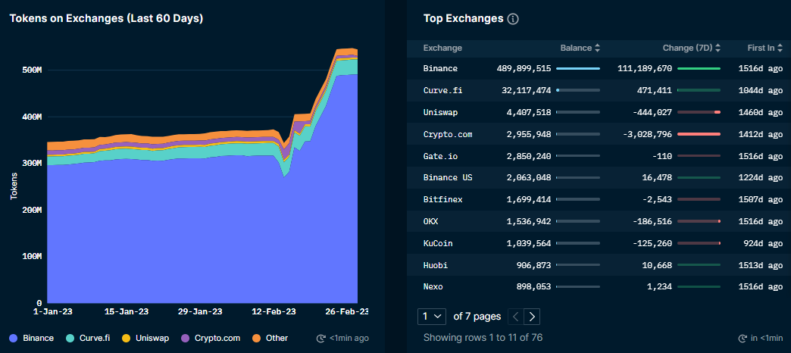Click the Change (7D) header label
The width and height of the screenshot is (791, 353).
tap(687, 48)
